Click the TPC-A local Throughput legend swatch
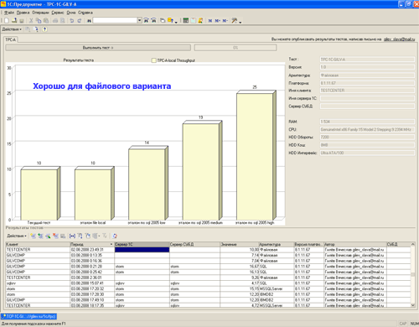Viewport: 419px width, 327px height. click(153, 60)
